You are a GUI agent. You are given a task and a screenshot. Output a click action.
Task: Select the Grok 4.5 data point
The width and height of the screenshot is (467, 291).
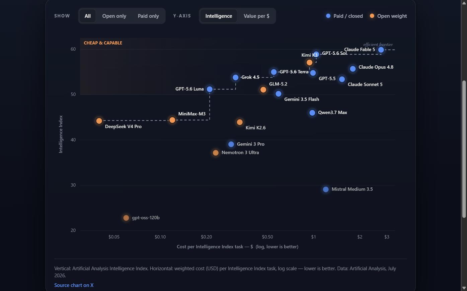(235, 77)
